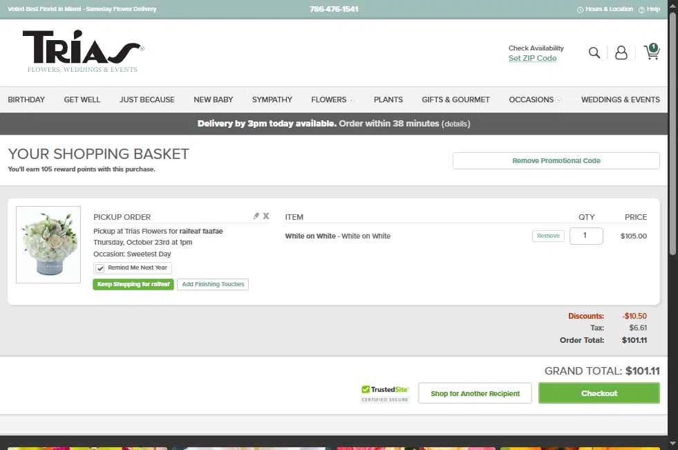This screenshot has width=678, height=450.
Task: Open the New Baby category
Action: tap(213, 100)
